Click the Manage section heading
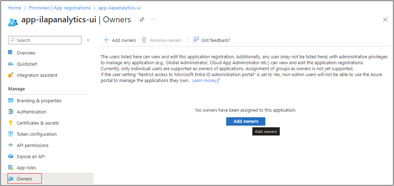Image resolution: width=394 pixels, height=186 pixels. [x=16, y=89]
